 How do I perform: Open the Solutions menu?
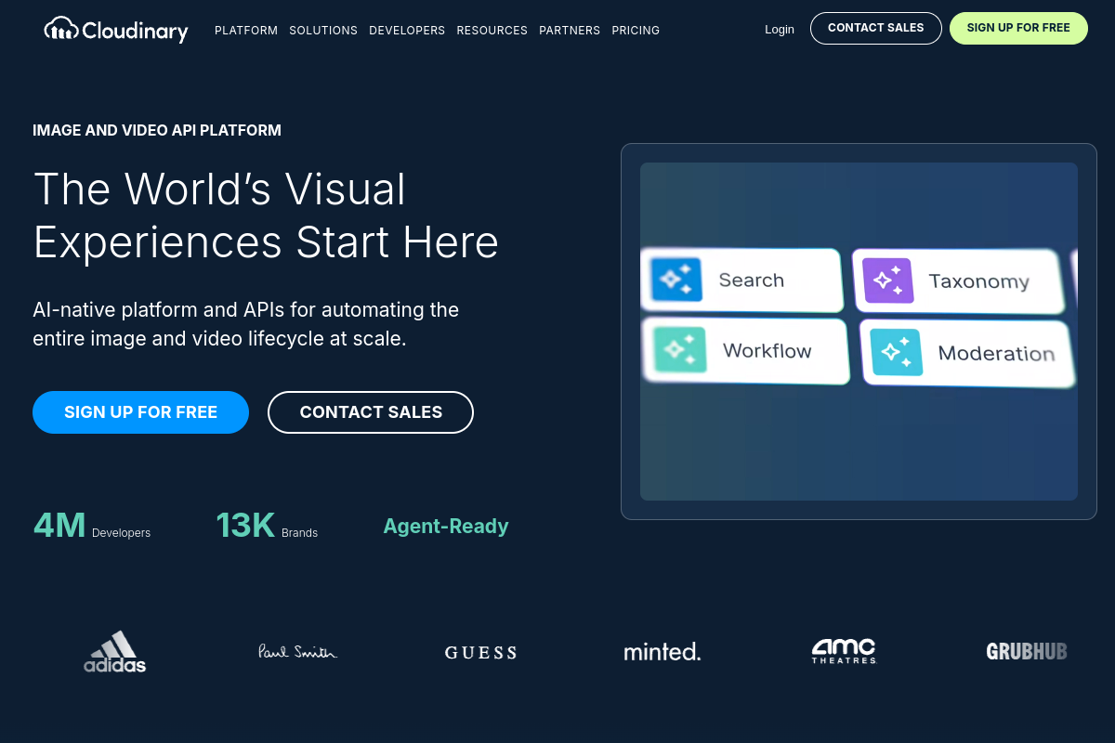click(323, 31)
